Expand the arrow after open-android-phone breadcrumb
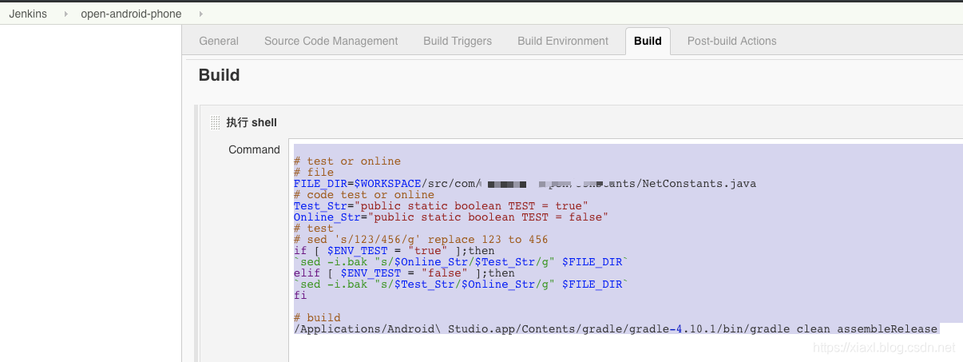Image resolution: width=963 pixels, height=362 pixels. tap(200, 14)
